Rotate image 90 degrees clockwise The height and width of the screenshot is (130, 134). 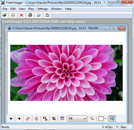[36, 119]
